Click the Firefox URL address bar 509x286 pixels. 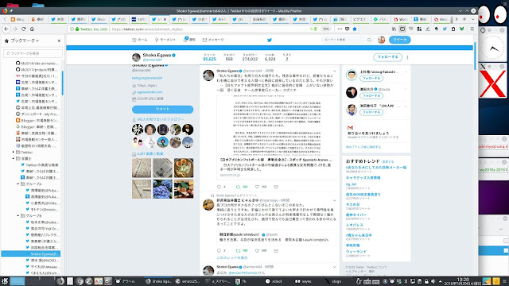208,29
